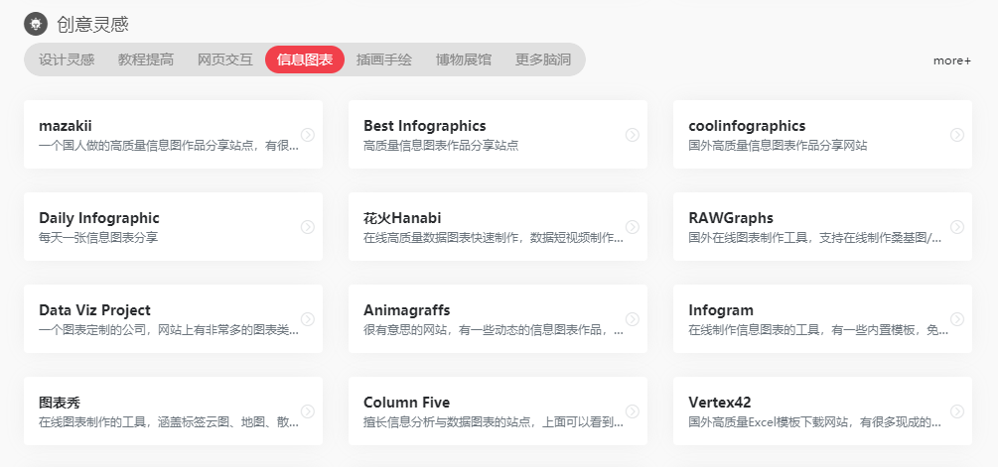Click the 创意灵感 section heading
The image size is (998, 467).
[x=93, y=25]
